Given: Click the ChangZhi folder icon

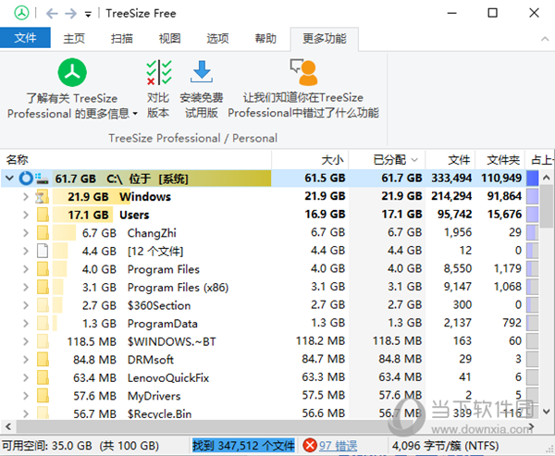Looking at the screenshot, I should (x=43, y=232).
